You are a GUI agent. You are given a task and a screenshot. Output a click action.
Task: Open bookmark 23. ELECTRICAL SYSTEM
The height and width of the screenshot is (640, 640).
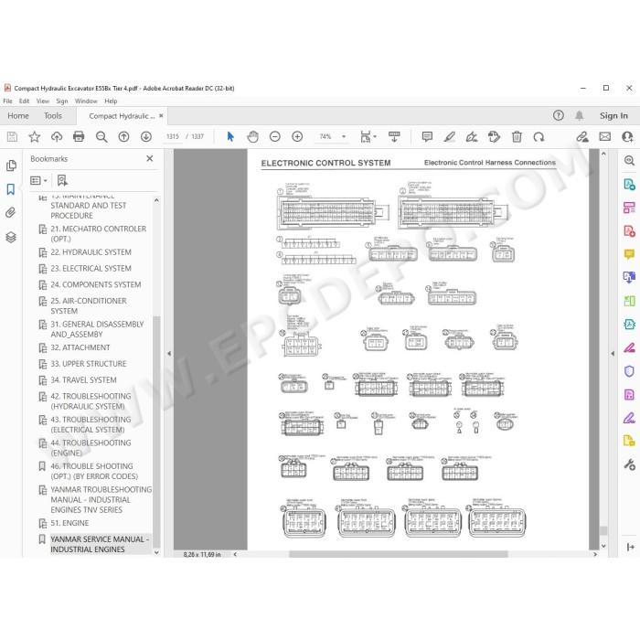[91, 269]
